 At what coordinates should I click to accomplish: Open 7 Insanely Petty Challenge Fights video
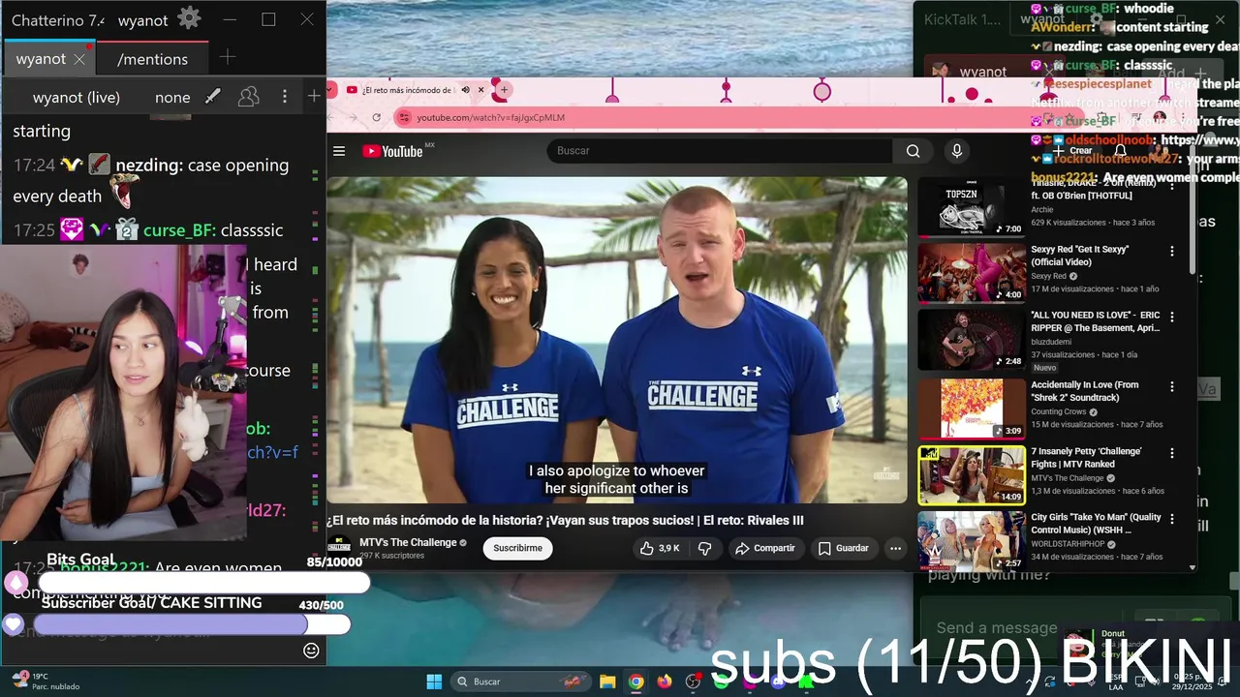[972, 474]
